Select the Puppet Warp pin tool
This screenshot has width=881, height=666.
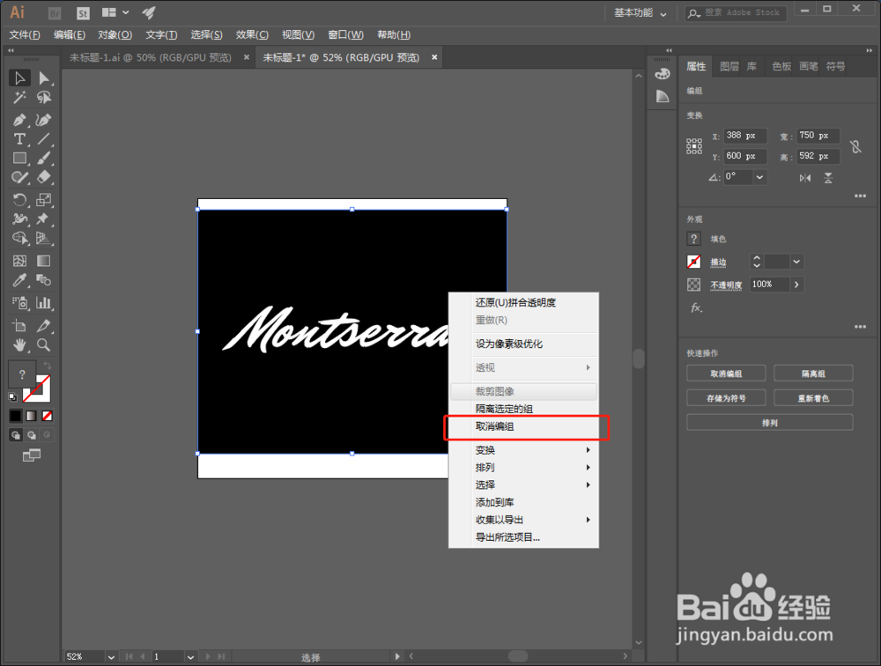(44, 218)
